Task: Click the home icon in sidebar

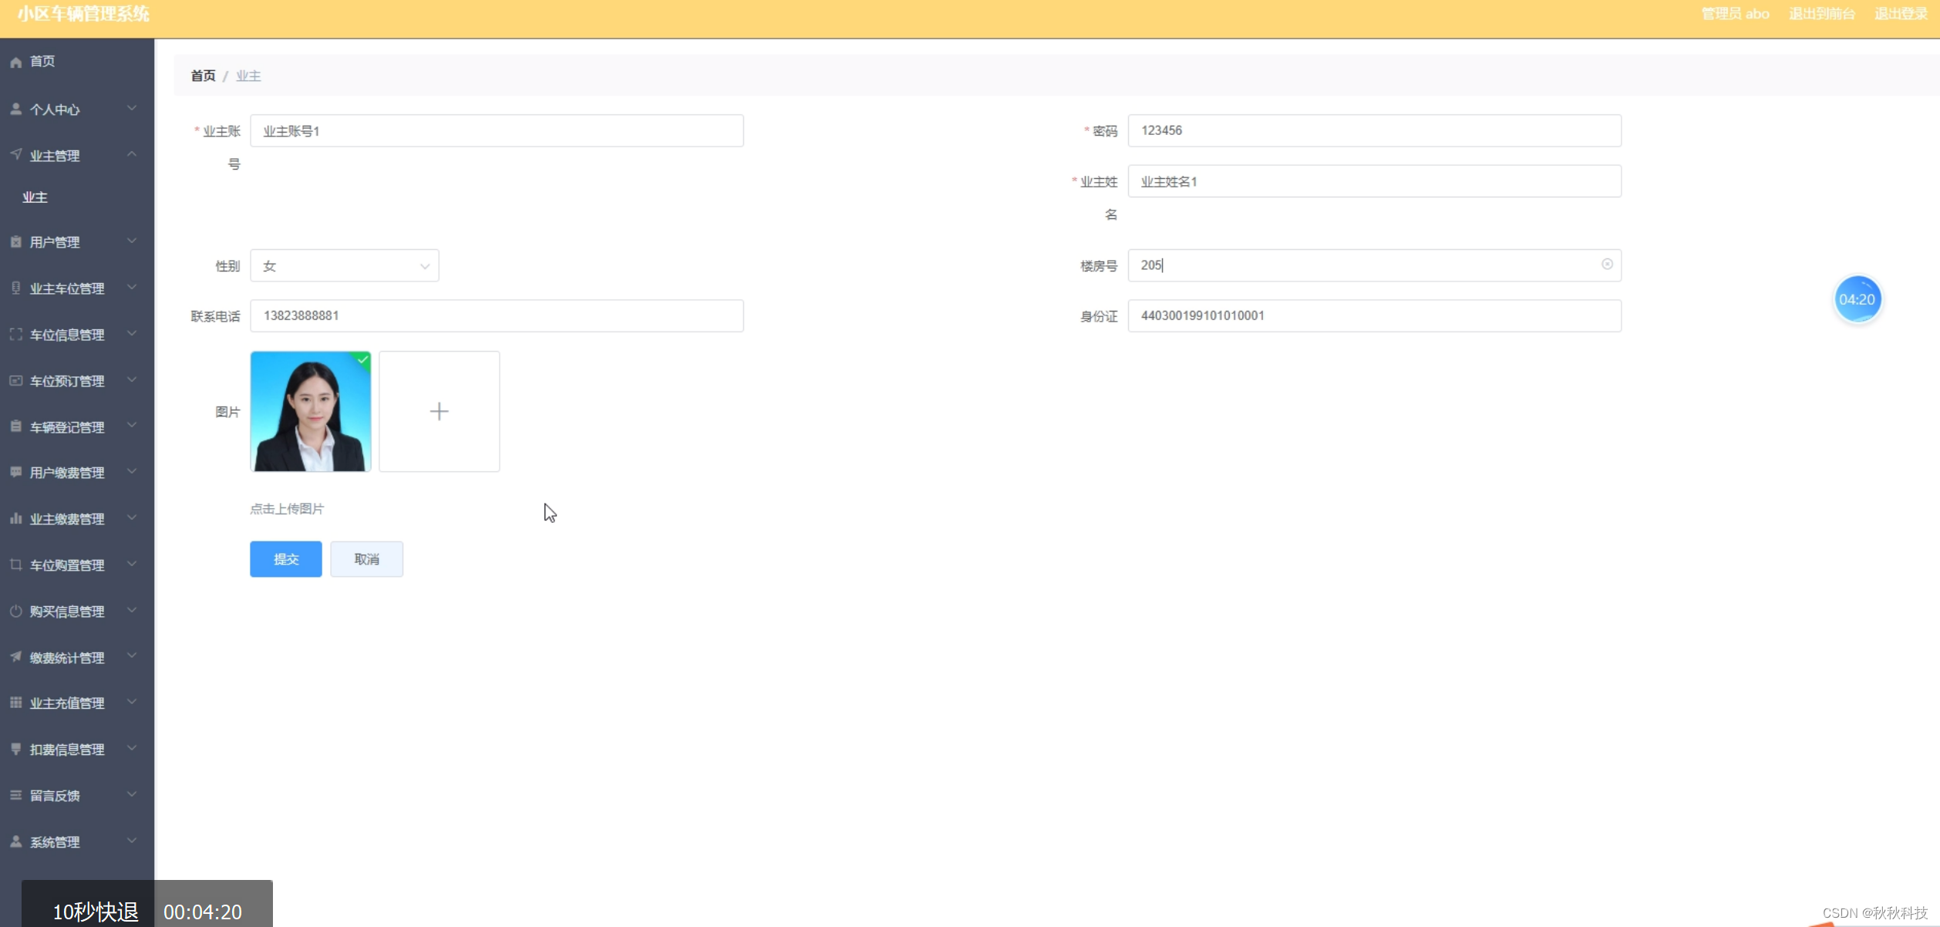Action: point(15,62)
